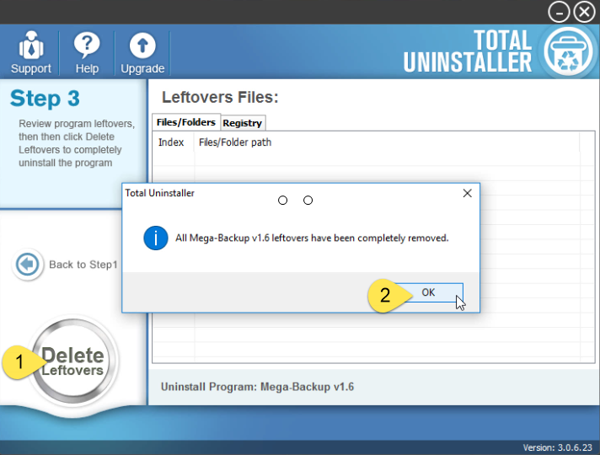Minimize the Total Uninstaller window

[559, 13]
